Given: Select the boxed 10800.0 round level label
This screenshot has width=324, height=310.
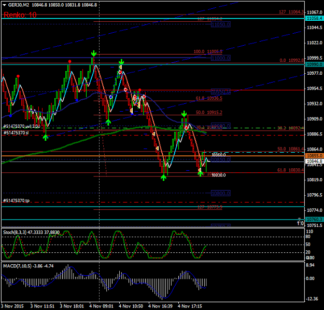Looking at the screenshot, I should point(221,193).
